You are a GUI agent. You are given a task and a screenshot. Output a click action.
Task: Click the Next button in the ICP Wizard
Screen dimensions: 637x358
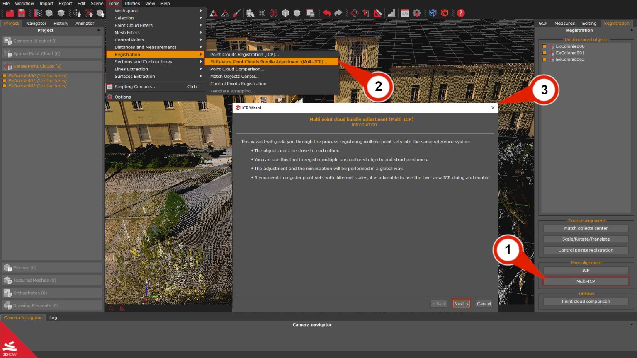click(x=461, y=303)
